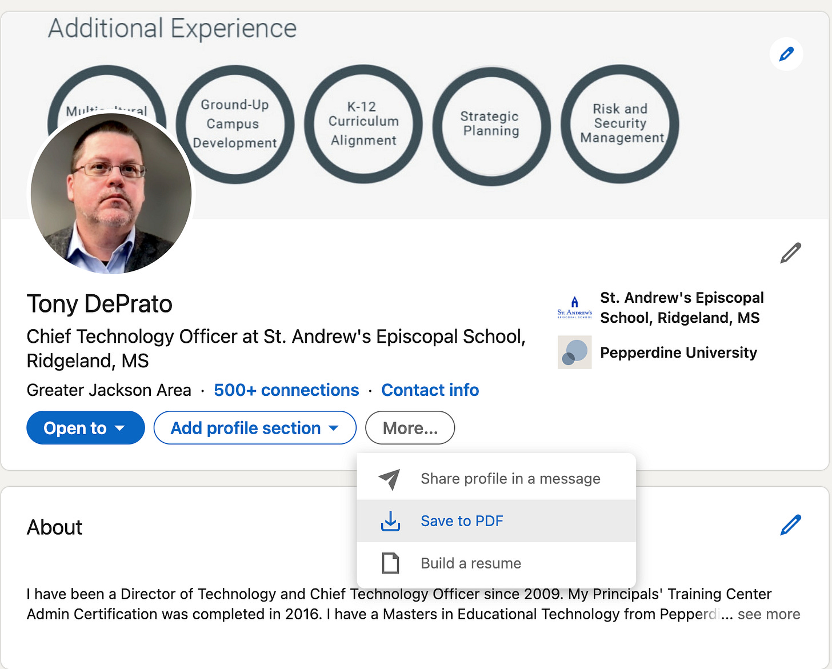Click the Ground-Up Campus Development circle
The height and width of the screenshot is (669, 832).
[235, 124]
